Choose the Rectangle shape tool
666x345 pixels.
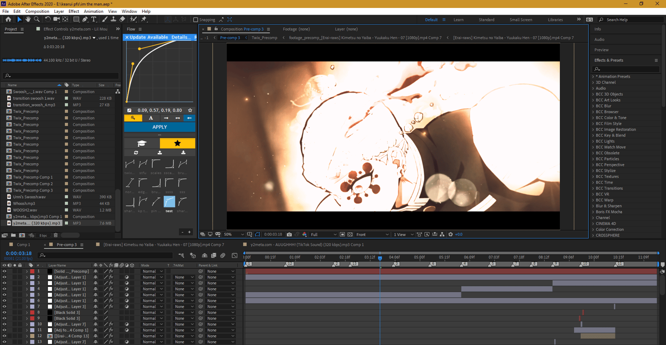click(76, 20)
